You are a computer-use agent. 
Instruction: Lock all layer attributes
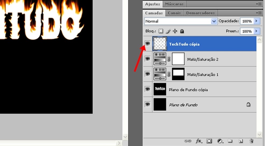pos(182,31)
